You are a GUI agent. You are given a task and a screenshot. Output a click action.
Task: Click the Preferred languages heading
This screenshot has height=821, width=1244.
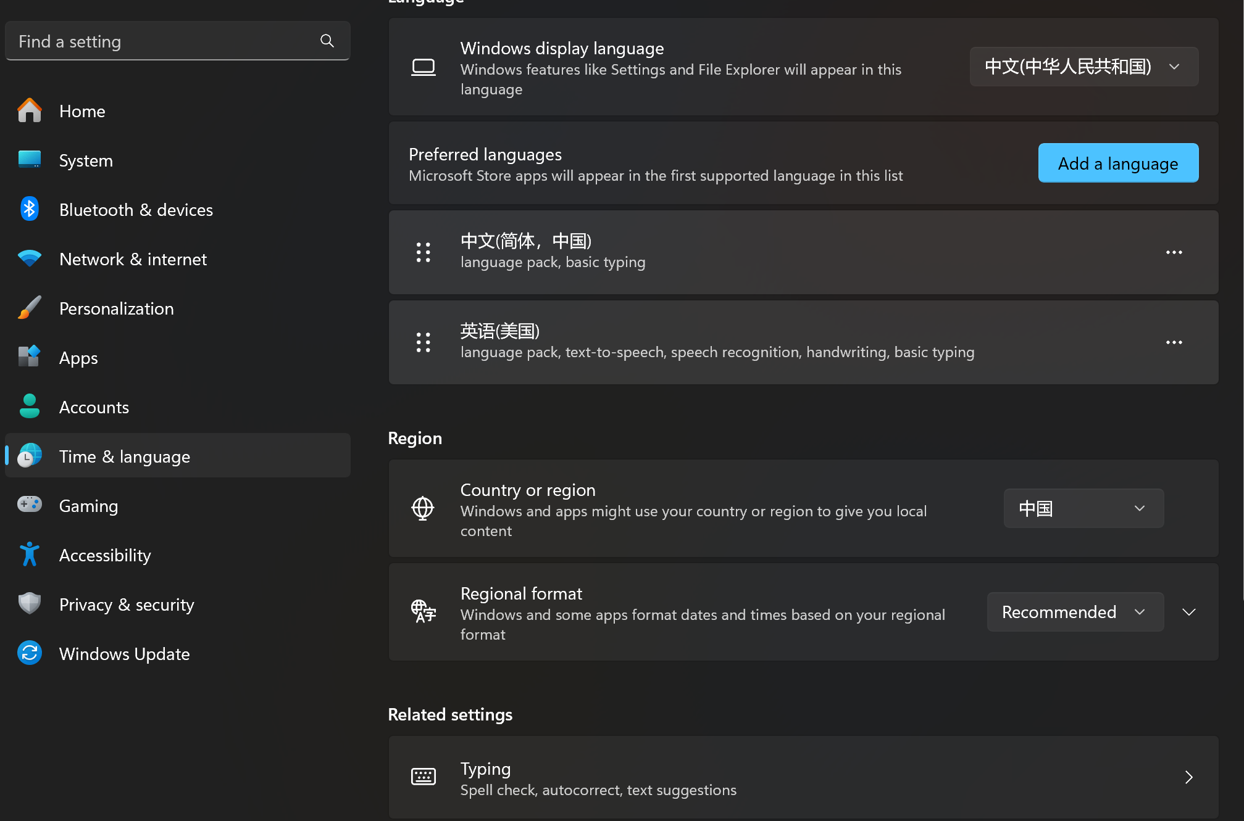pos(485,154)
